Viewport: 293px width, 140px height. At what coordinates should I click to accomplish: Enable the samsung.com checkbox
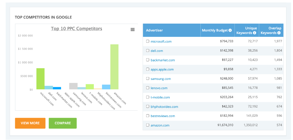pos(148,79)
